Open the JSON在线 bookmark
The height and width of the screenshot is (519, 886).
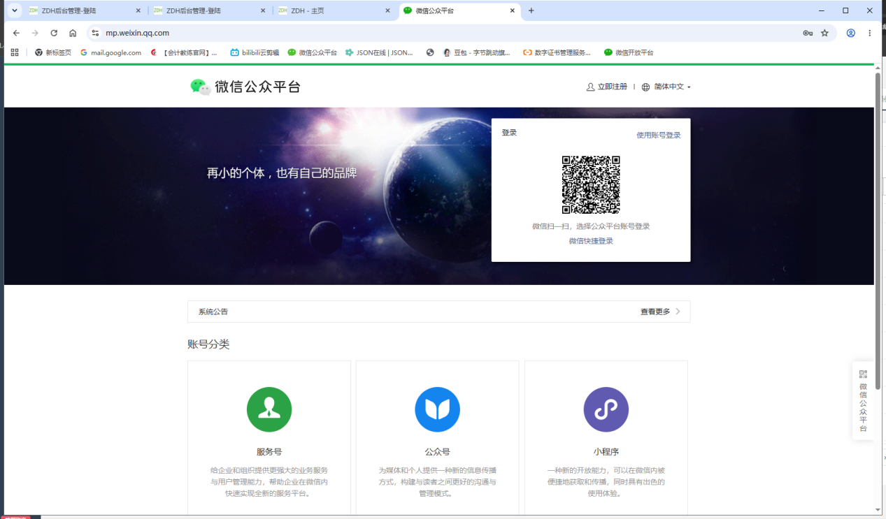click(379, 52)
